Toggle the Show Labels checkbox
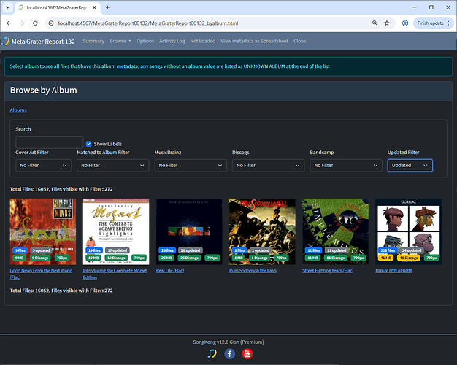Screen dimensions: 457x365 click(x=88, y=144)
